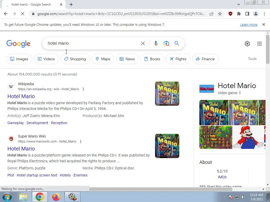Open Google quick settings gear
Image resolution: width=270 pixels, height=202 pixels.
coord(247,44)
